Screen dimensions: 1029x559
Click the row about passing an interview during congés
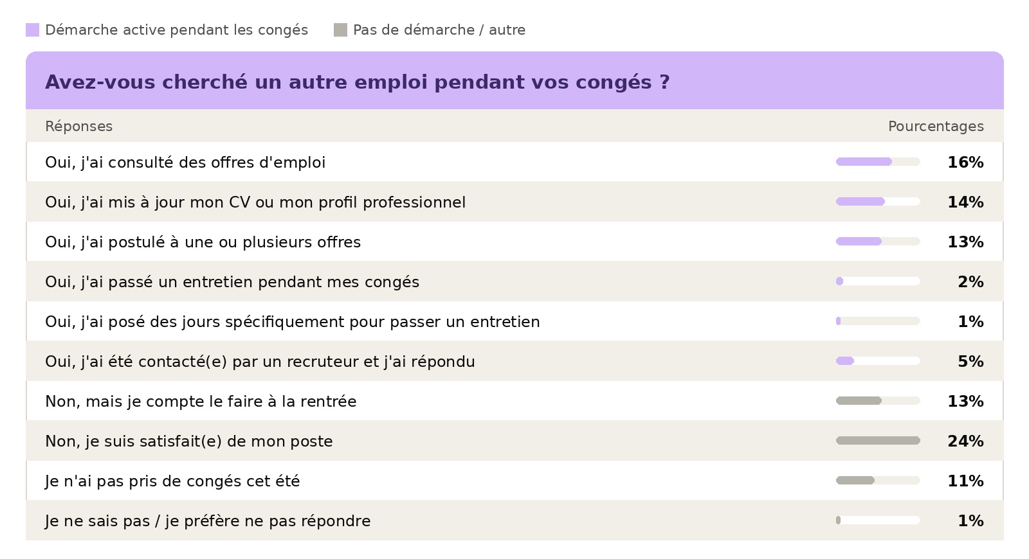click(514, 281)
